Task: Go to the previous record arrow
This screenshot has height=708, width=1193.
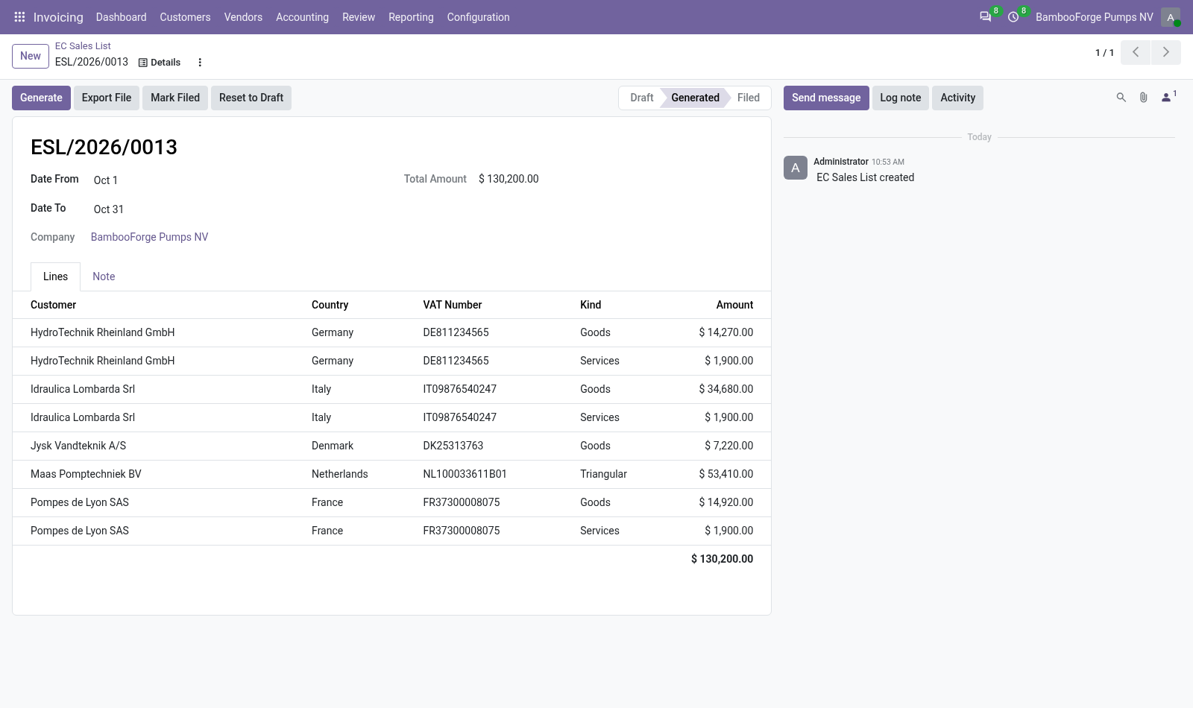Action: tap(1136, 52)
